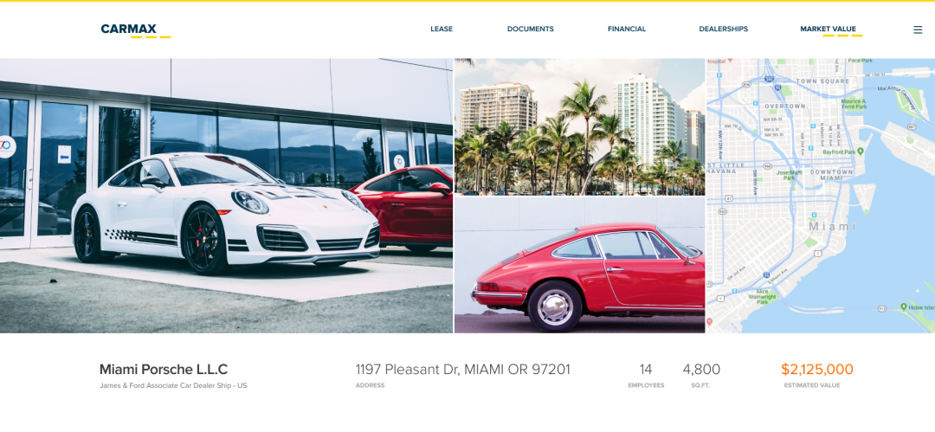Go to the Documents section
This screenshot has height=432, width=935.
[x=530, y=29]
